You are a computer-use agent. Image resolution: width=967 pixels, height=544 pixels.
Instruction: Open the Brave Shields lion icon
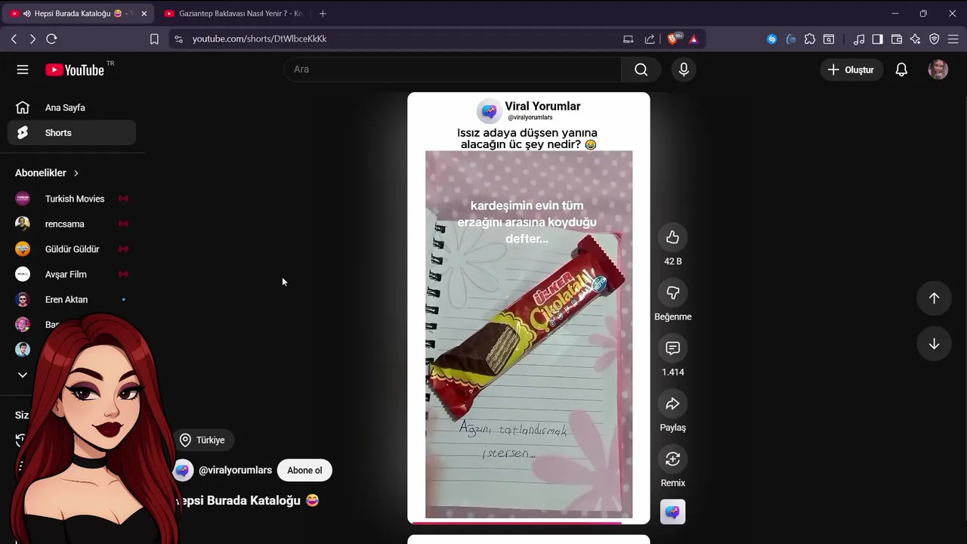coord(674,39)
